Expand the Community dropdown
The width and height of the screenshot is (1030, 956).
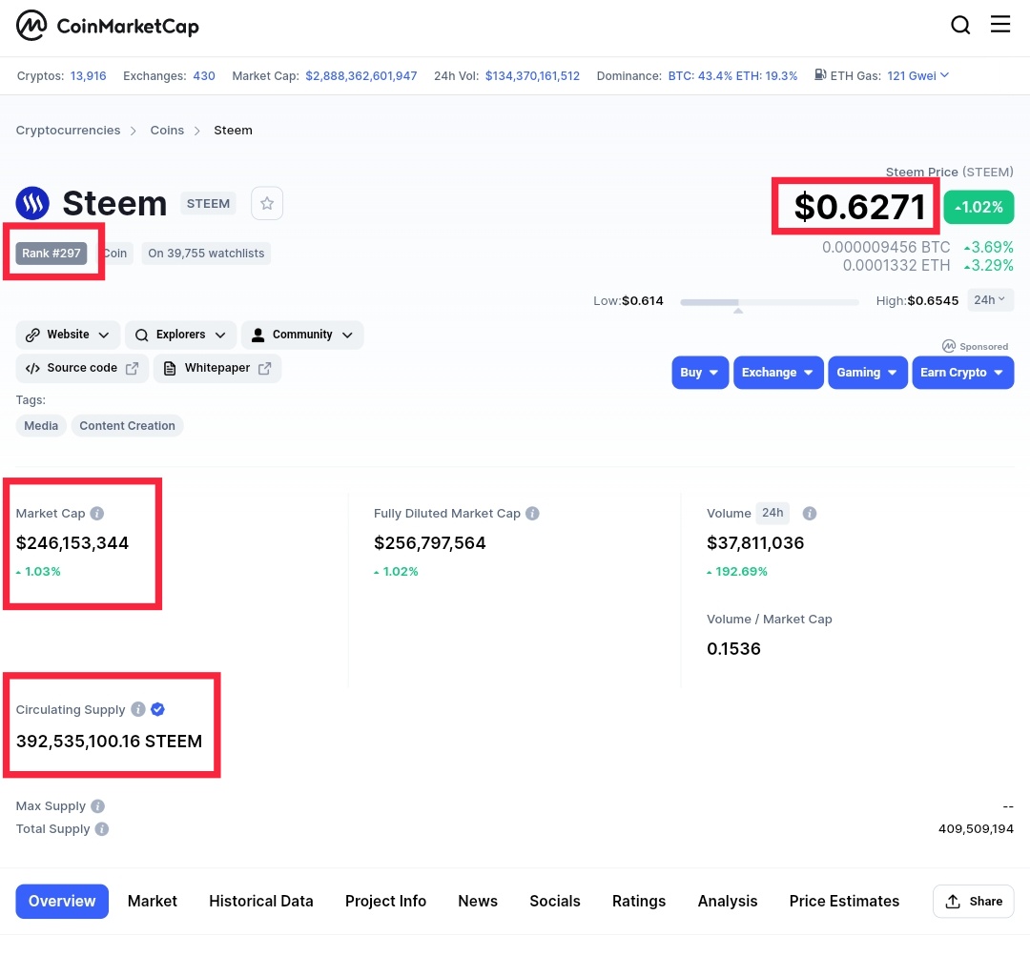point(302,335)
